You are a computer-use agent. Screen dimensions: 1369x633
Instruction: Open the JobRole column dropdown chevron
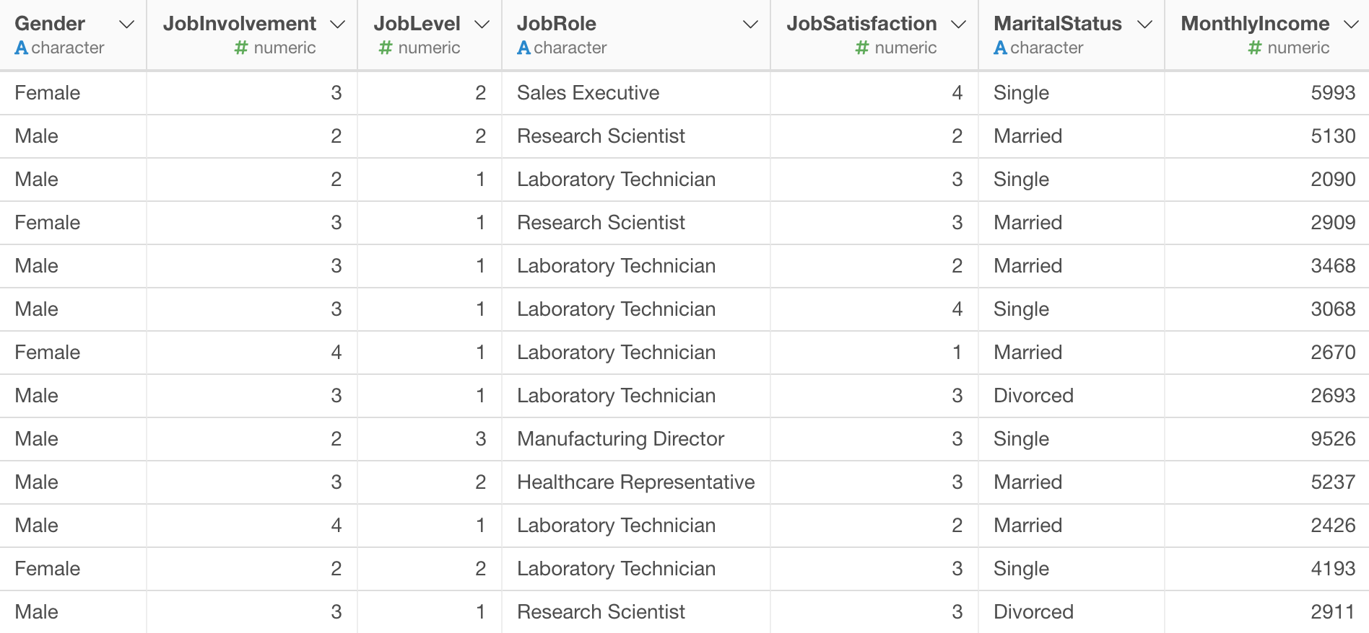coord(750,25)
